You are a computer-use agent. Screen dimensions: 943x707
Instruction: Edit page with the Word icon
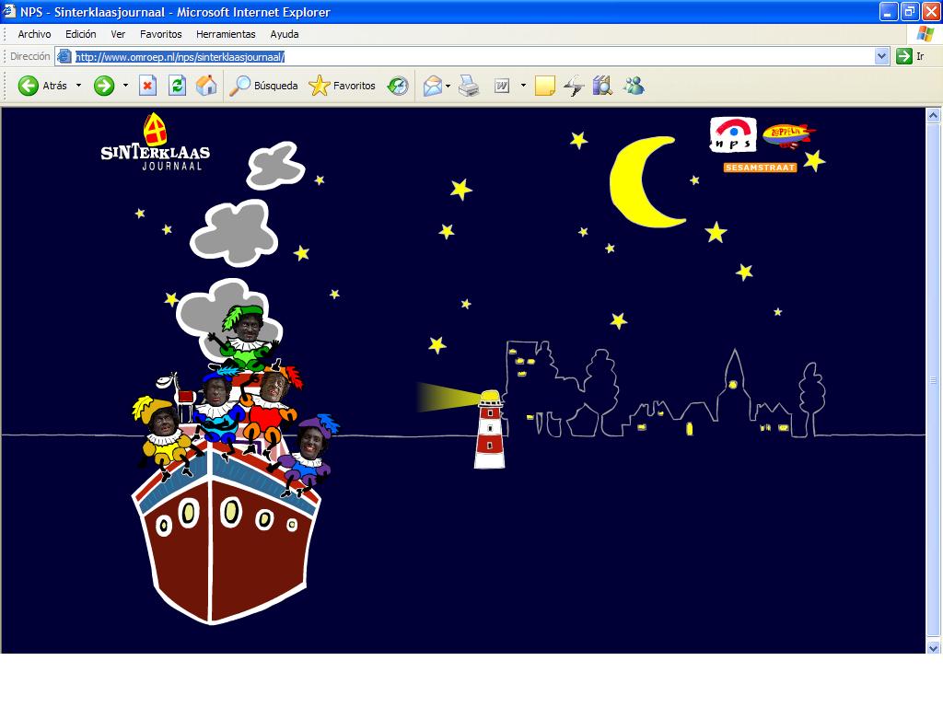[502, 86]
